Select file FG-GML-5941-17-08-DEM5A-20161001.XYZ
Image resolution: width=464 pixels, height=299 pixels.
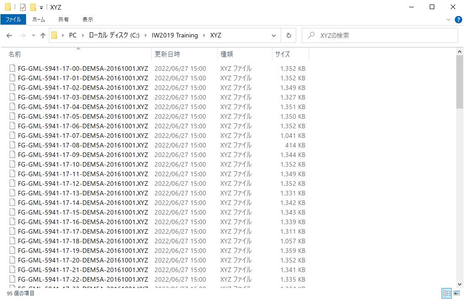(83, 145)
